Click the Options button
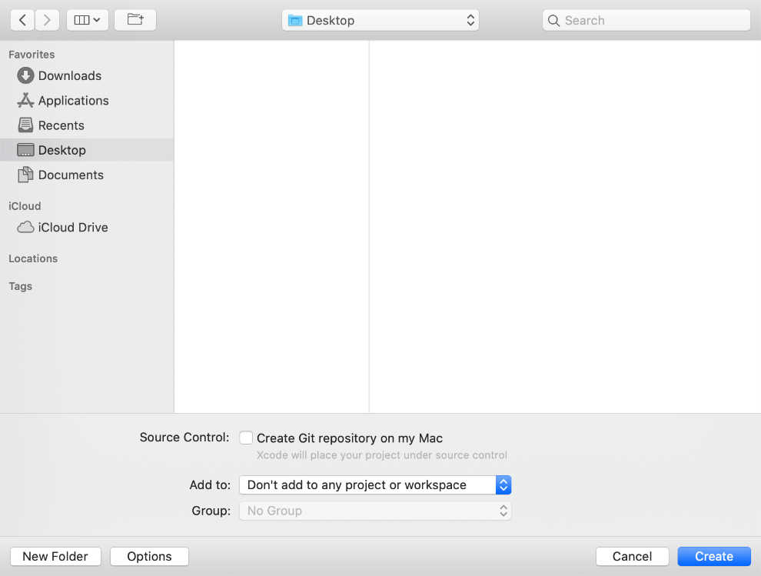The image size is (761, 576). (x=149, y=557)
